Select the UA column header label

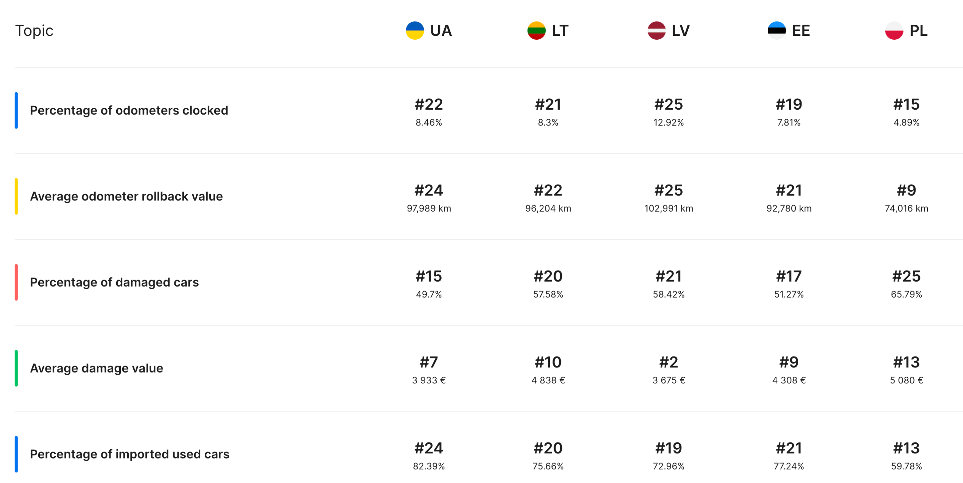click(441, 30)
